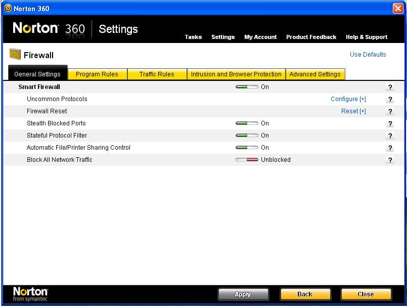This screenshot has width=407, height=306.
Task: Click the Stealth Blocked Ports label
Action: [x=56, y=123]
